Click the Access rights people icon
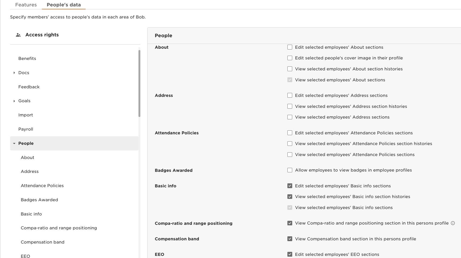The image size is (461, 258). pos(18,35)
